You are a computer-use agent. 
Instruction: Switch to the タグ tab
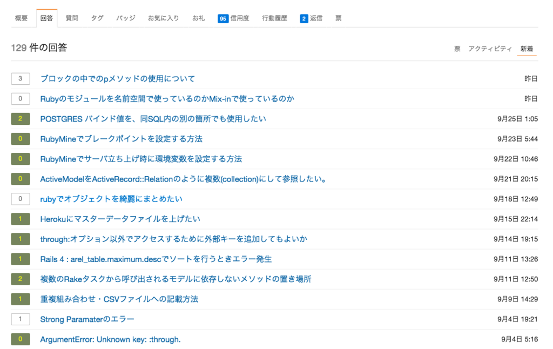coord(97,17)
